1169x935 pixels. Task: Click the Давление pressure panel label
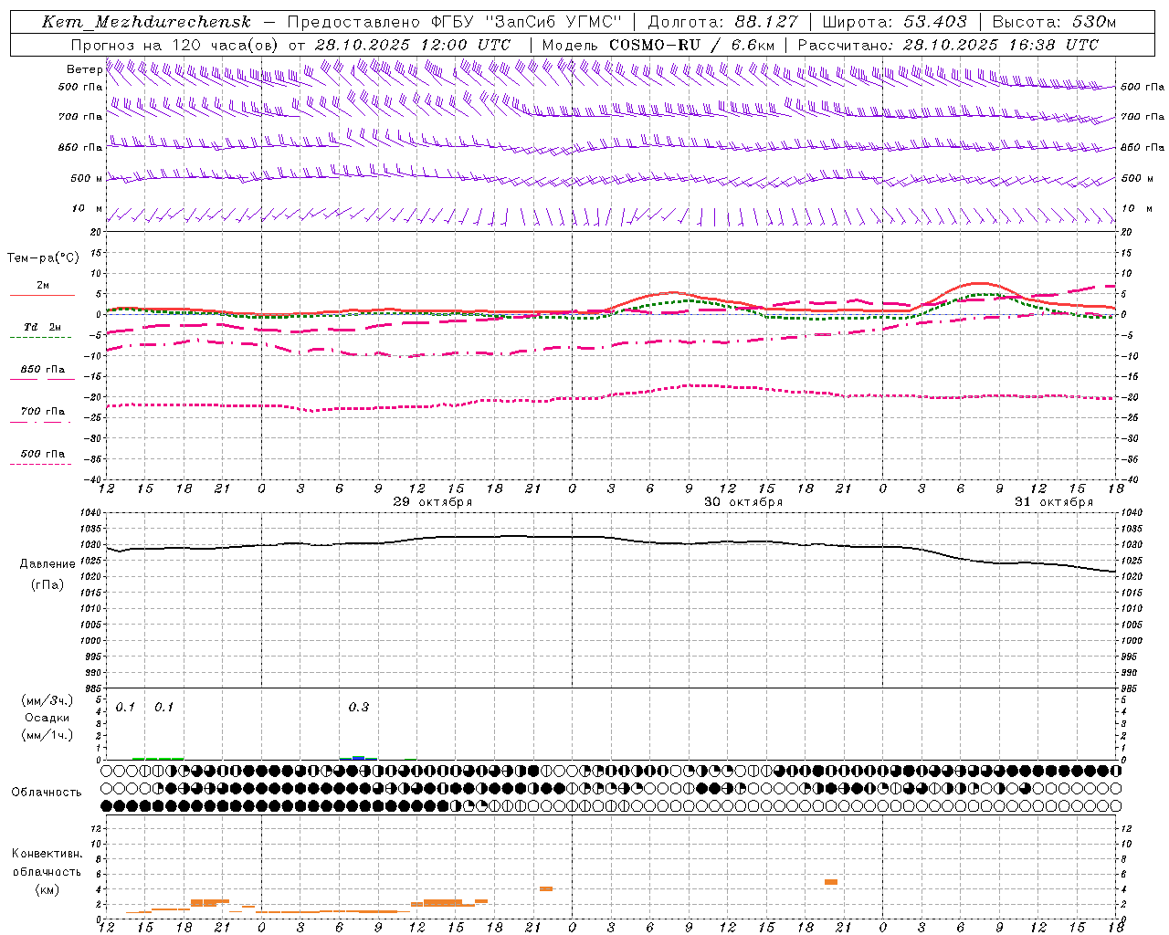click(47, 564)
